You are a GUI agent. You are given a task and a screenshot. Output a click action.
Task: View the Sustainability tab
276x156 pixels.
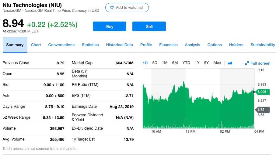pyautogui.click(x=263, y=45)
